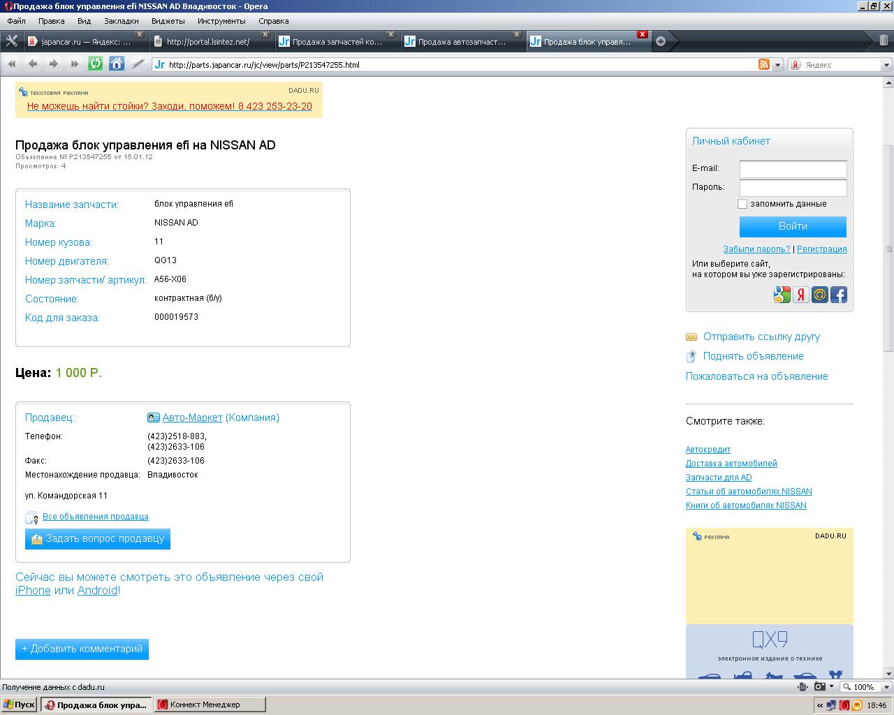Screen dimensions: 894x715
Task: Open the closed tabs trash icon
Action: (x=884, y=40)
